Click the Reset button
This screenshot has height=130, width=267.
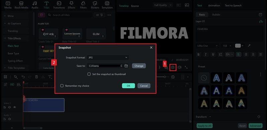pyautogui.click(x=242, y=126)
